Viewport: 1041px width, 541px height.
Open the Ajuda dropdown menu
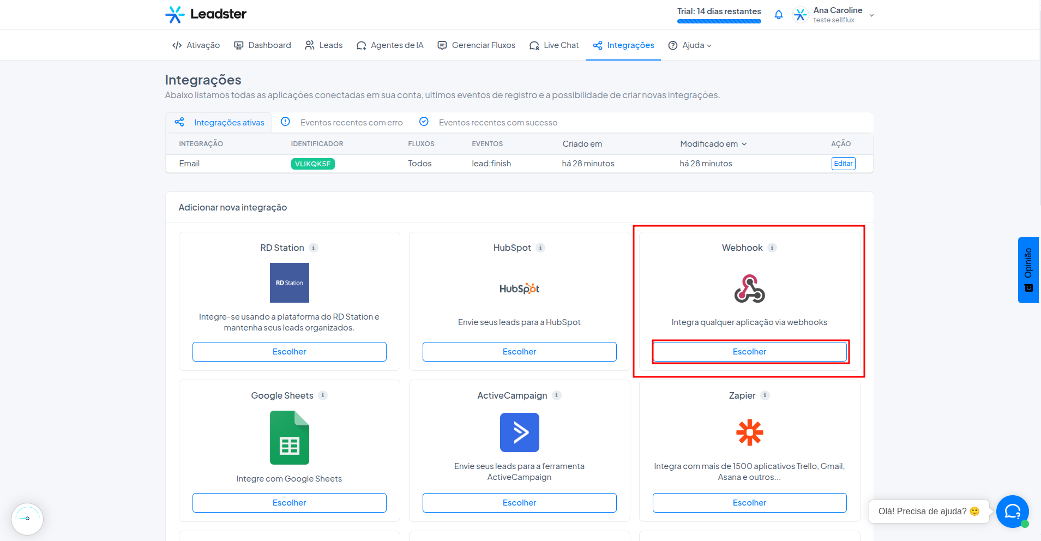click(690, 45)
